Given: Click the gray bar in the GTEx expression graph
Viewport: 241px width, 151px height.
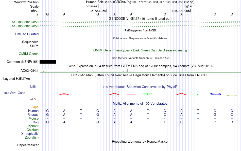Looking at the screenshot, I should pyautogui.click(x=127, y=70).
